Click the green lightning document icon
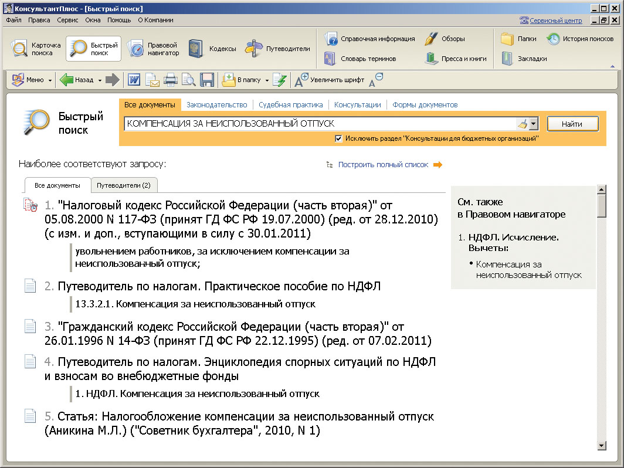Viewport: 624px width, 468px height. click(x=280, y=80)
